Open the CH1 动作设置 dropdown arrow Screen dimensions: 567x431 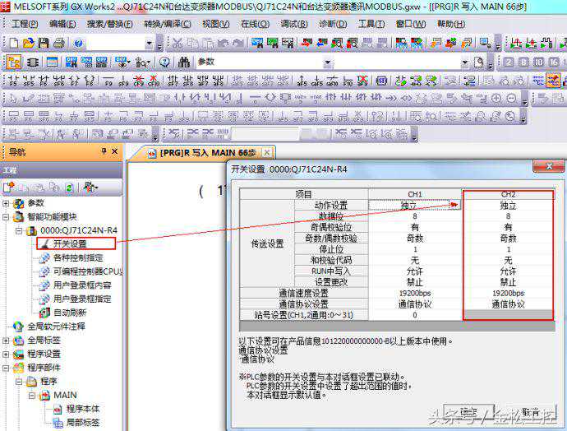coord(457,205)
